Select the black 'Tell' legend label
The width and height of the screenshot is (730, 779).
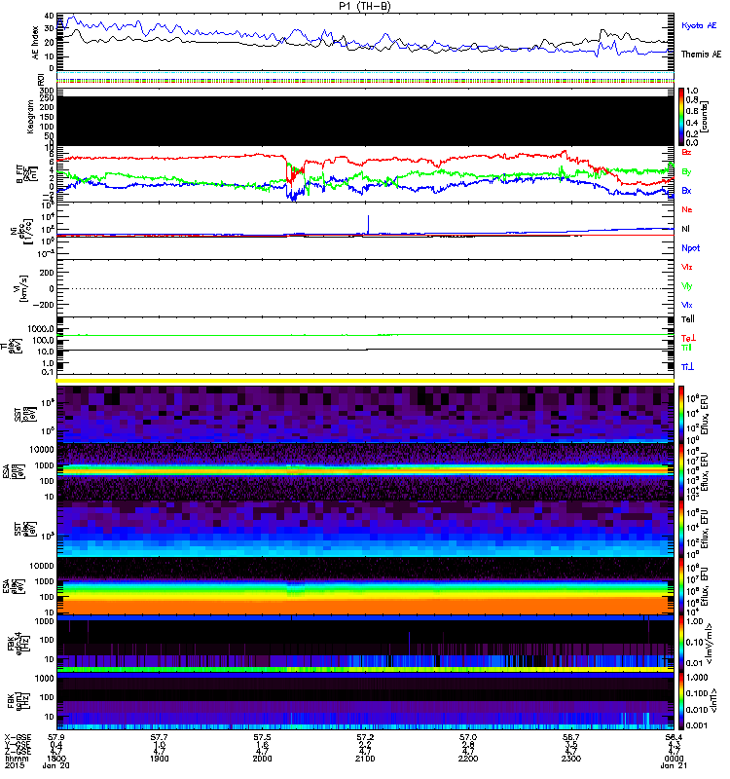pos(688,319)
